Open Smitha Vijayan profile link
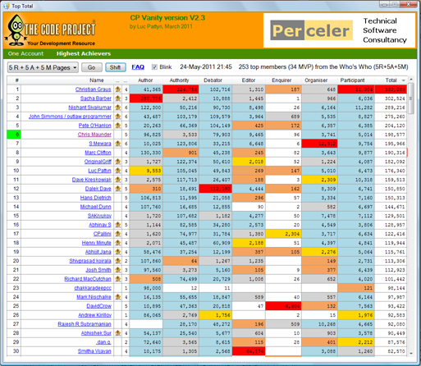421x366 pixels. click(94, 351)
